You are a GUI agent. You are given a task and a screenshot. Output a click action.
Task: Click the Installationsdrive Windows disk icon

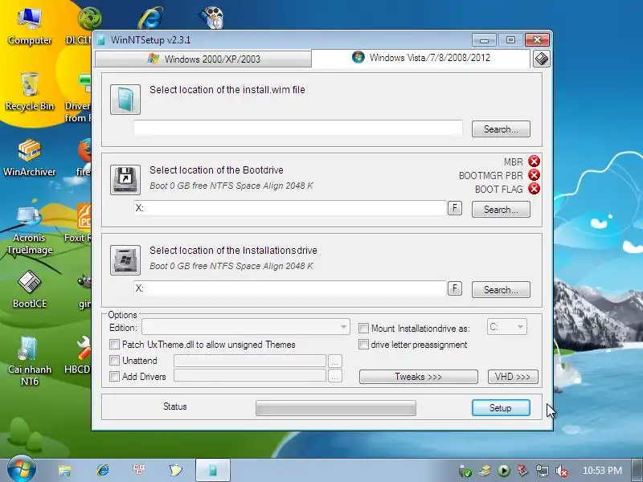pyautogui.click(x=125, y=259)
